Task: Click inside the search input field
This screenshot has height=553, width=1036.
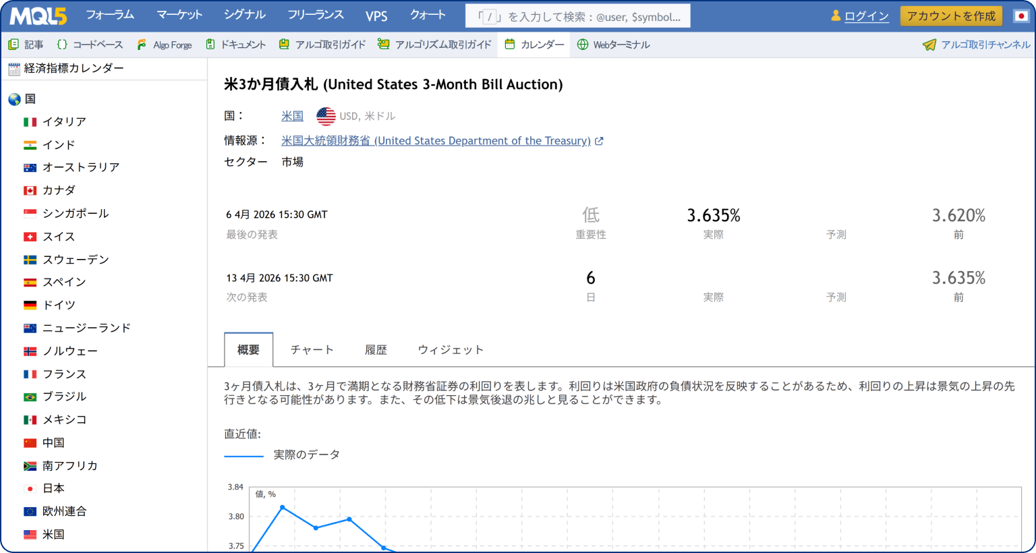Action: [x=577, y=15]
